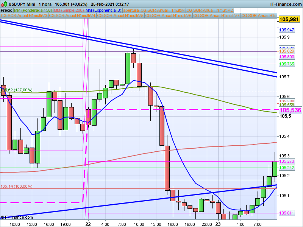Viewport: 303px width, 227px height.
Task: Click the 105,011 price label near bottom
Action: 287,213
